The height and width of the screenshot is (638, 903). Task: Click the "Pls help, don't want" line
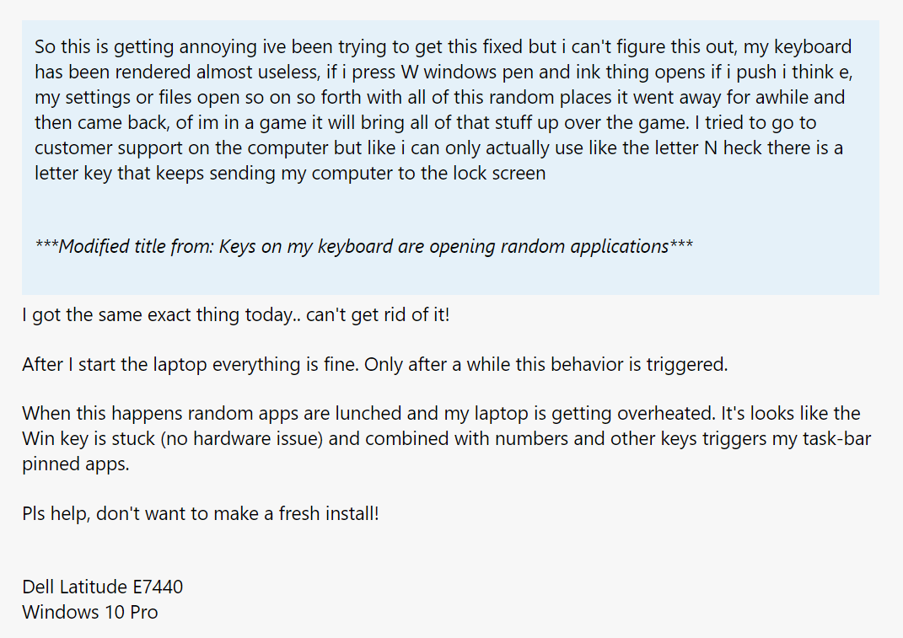201,513
